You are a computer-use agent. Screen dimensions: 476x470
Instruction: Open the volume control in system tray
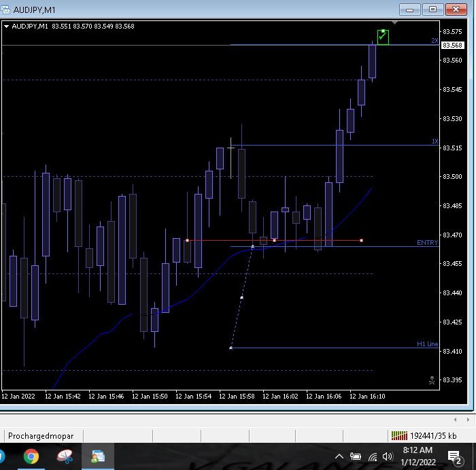coord(388,456)
